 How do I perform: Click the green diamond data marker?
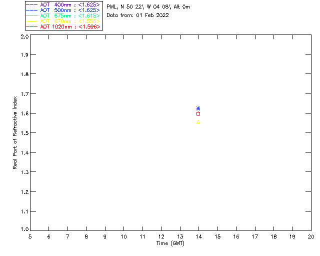tap(198, 110)
